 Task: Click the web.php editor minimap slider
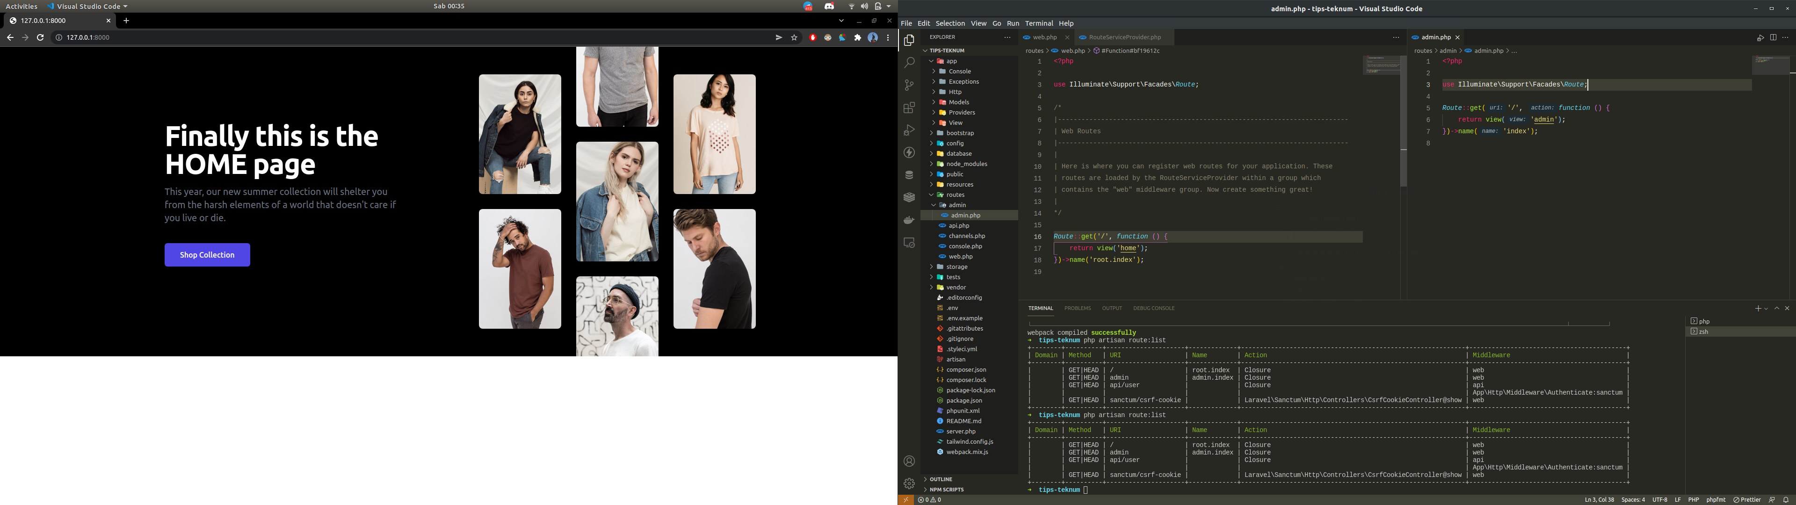pyautogui.click(x=1381, y=65)
